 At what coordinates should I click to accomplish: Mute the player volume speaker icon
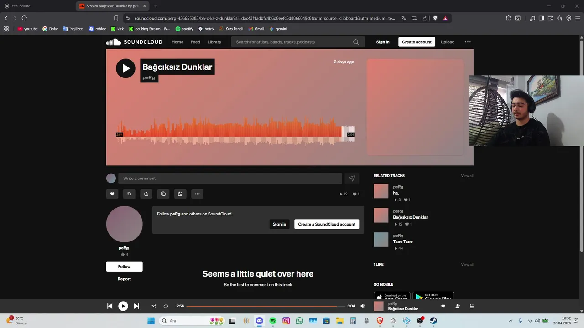(363, 306)
